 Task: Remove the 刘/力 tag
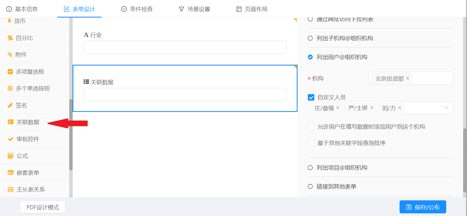coord(400,108)
